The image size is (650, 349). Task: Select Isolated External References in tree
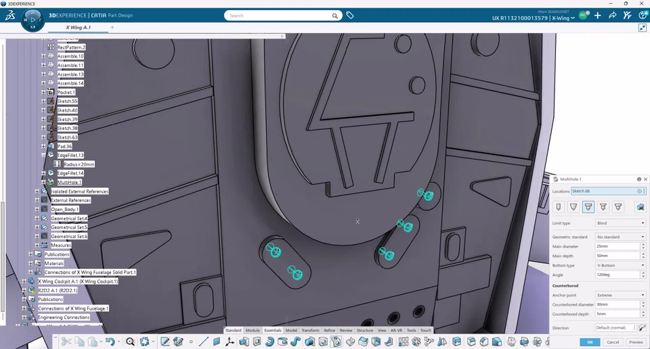tap(80, 191)
